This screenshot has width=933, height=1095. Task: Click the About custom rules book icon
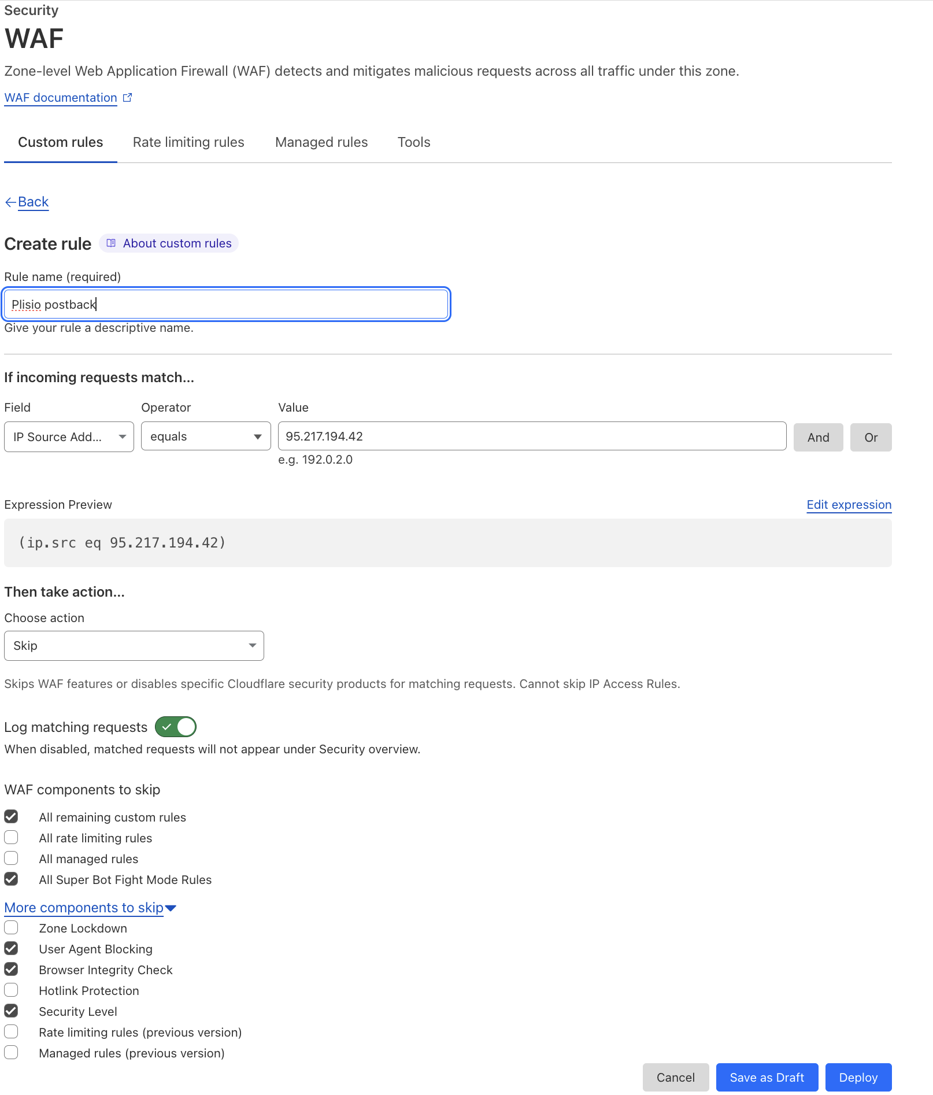(111, 243)
